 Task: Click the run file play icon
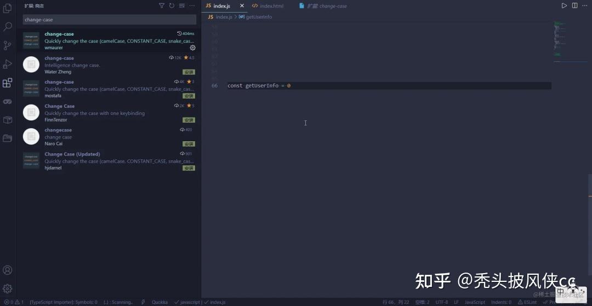[564, 5]
